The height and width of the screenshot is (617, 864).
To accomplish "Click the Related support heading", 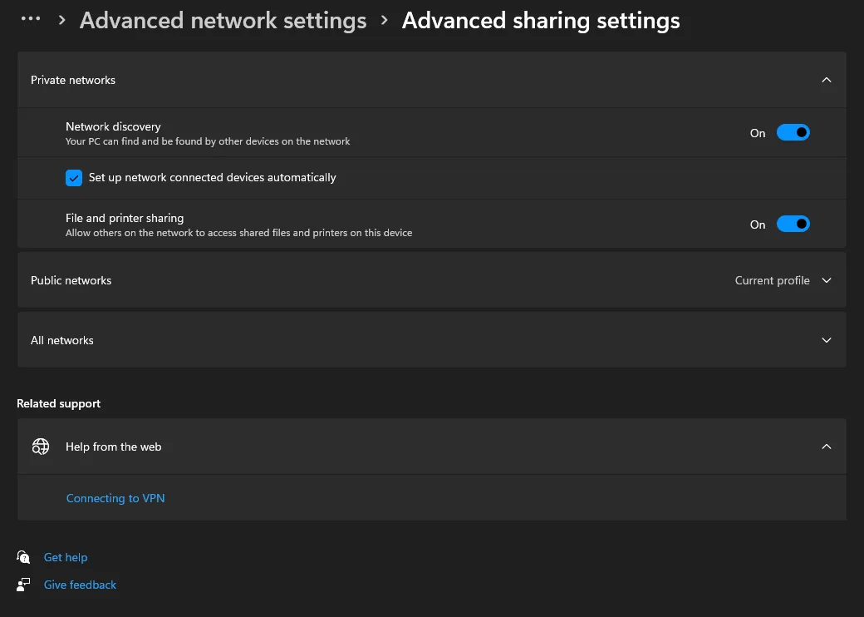I will click(x=58, y=403).
